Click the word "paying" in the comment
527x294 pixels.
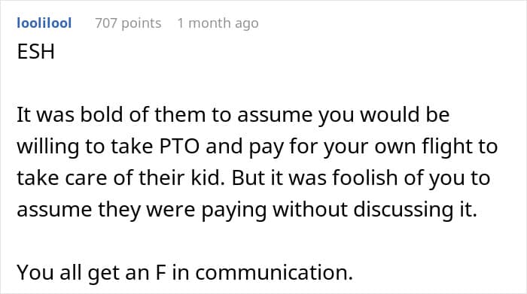tap(234, 210)
